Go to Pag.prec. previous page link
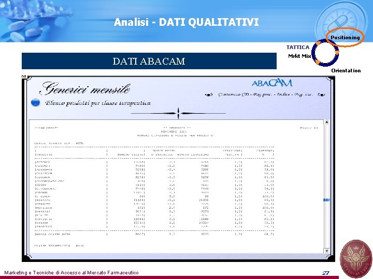Viewport: 373px width, 279px height. 262,95
